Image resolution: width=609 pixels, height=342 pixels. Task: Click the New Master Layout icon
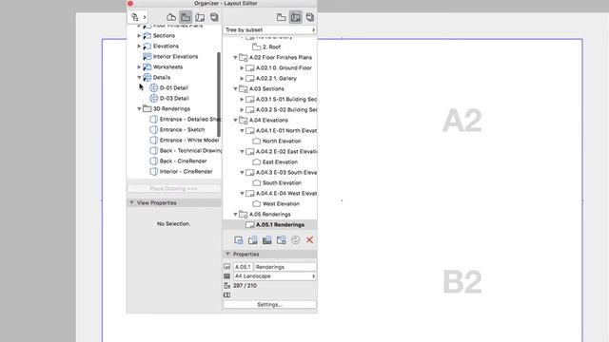tap(266, 240)
